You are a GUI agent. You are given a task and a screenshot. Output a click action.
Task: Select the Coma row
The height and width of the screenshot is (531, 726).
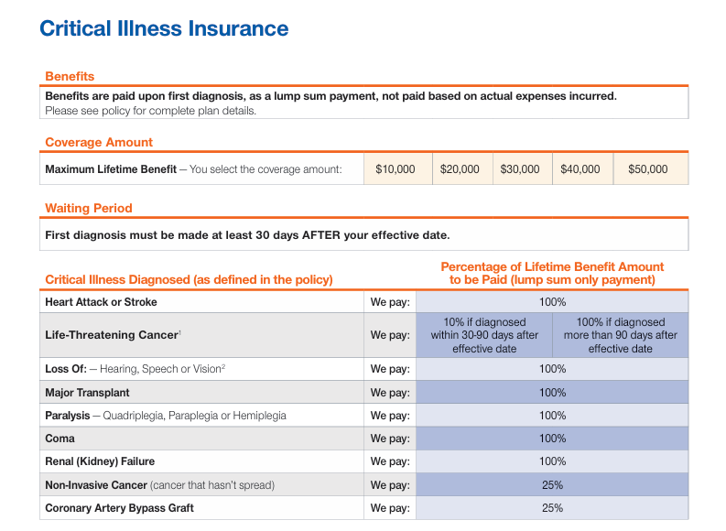[x=364, y=439]
